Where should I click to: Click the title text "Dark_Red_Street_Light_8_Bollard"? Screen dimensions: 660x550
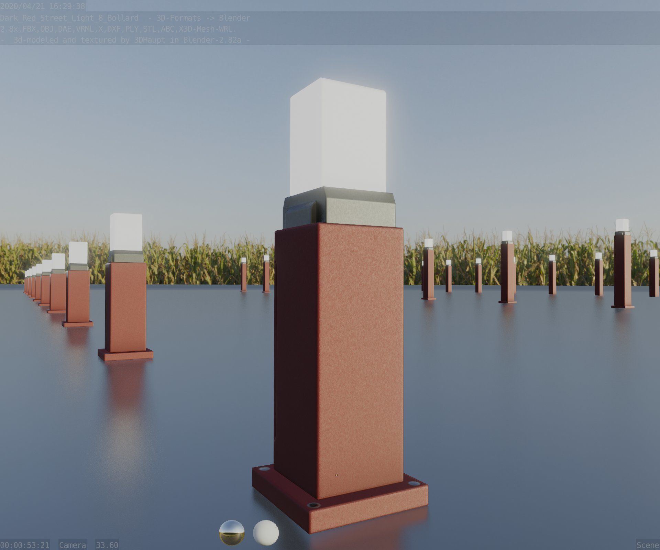pyautogui.click(x=69, y=18)
